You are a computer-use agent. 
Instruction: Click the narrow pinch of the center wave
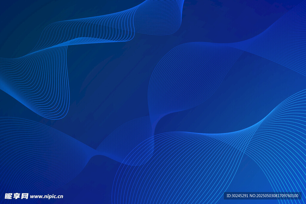154,125
